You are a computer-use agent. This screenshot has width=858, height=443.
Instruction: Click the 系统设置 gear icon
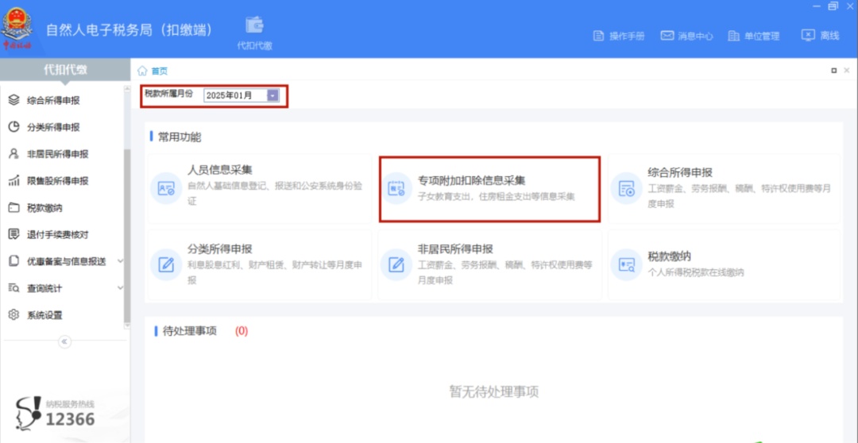tap(14, 314)
